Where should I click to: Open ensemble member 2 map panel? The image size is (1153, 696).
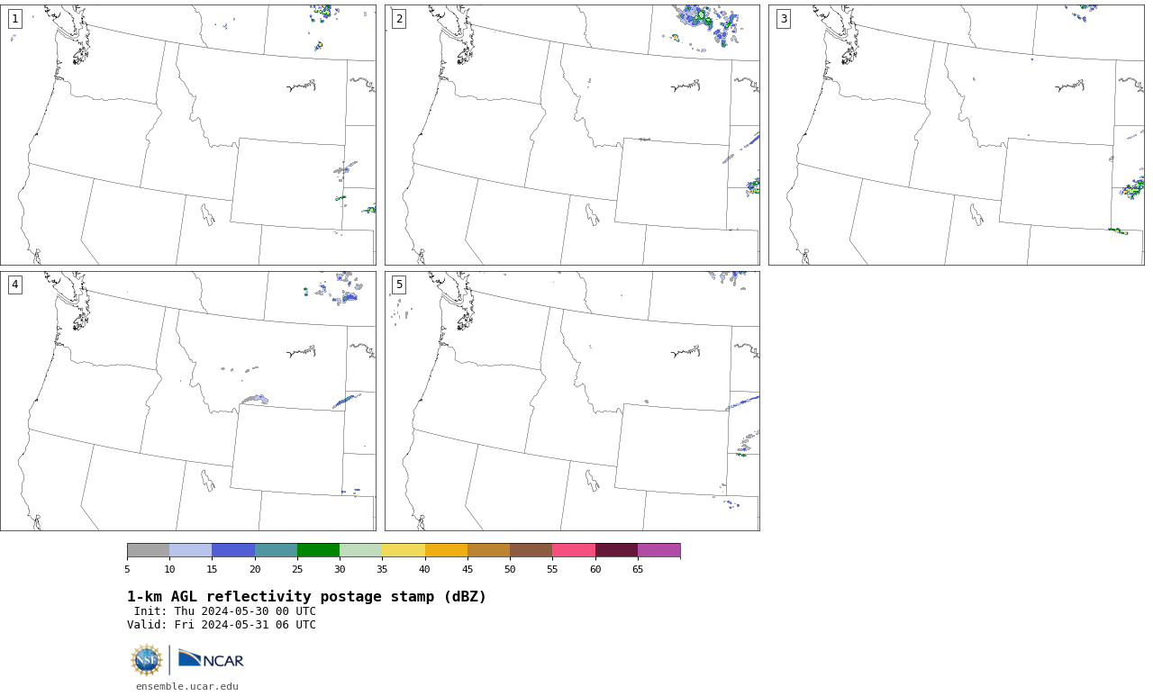click(572, 135)
